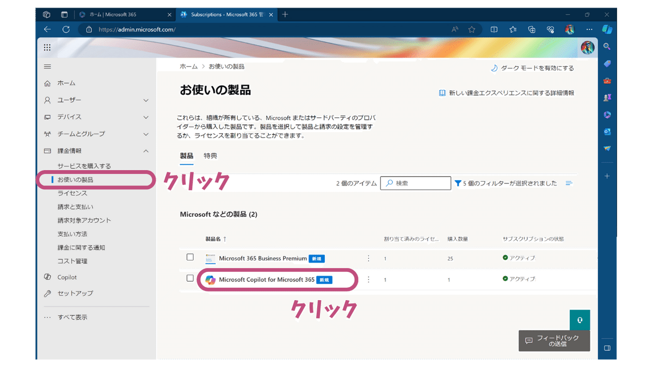653x367 pixels.
Task: Open Copilot in Edge sidebar
Action: [607, 29]
